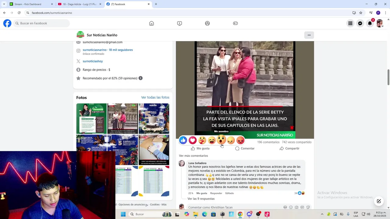Click Ver todas las fotos

pos(155,97)
